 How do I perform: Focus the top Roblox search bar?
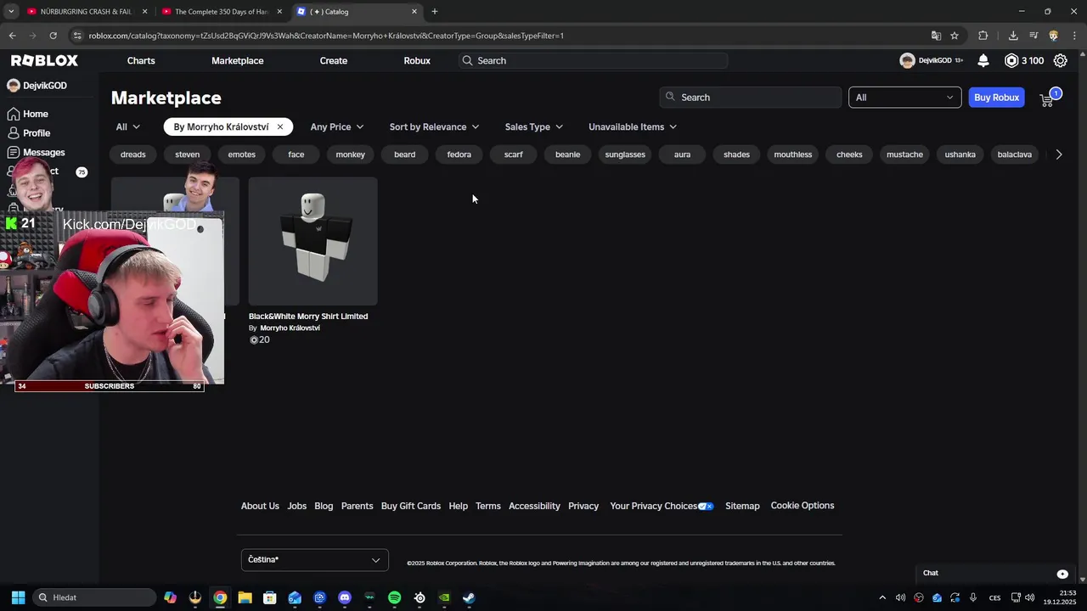tap(593, 60)
